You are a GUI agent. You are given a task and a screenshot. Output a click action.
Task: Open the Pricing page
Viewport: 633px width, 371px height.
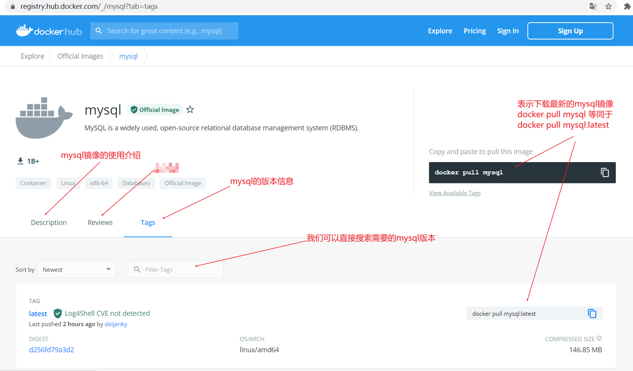pos(474,31)
